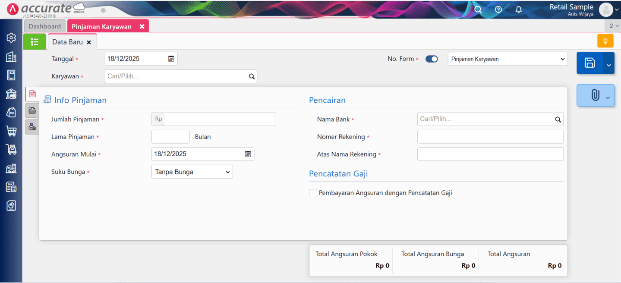This screenshot has width=621, height=283.
Task: Open the green record list icon
Action: [35, 41]
